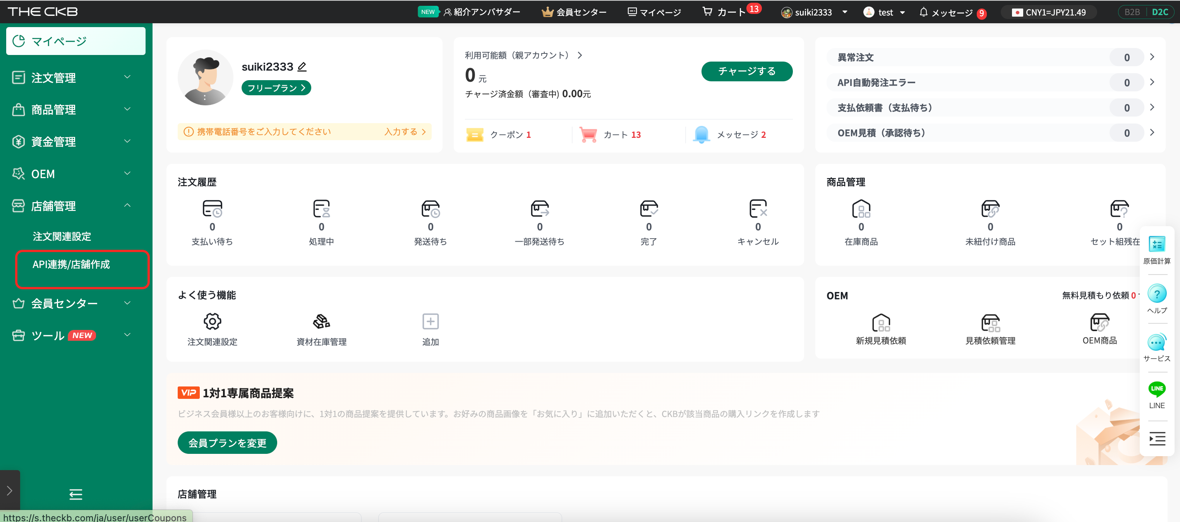The width and height of the screenshot is (1180, 522).
Task: Open the 異常注文 row
Action: (x=990, y=57)
